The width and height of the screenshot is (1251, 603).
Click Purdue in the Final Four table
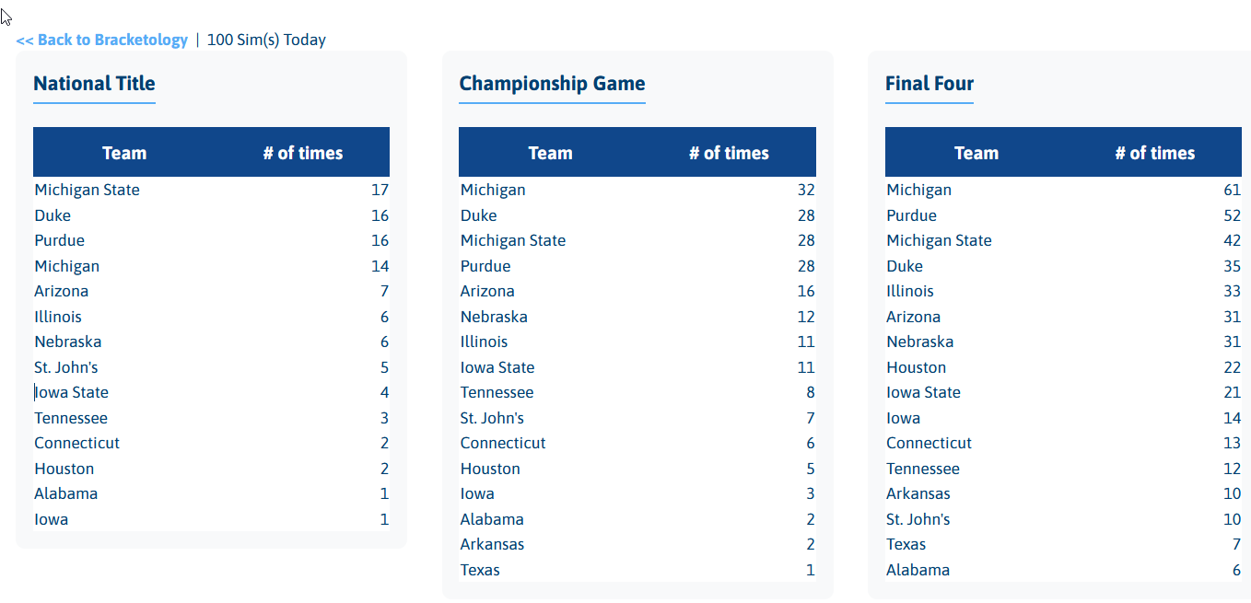coord(911,215)
